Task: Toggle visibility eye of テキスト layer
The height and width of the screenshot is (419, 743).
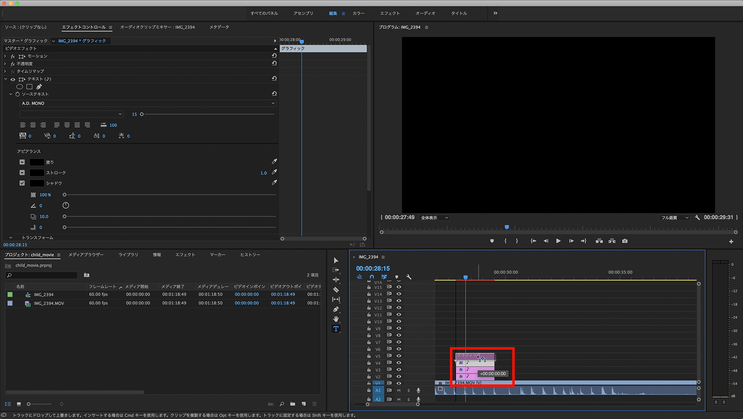Action: (x=13, y=79)
